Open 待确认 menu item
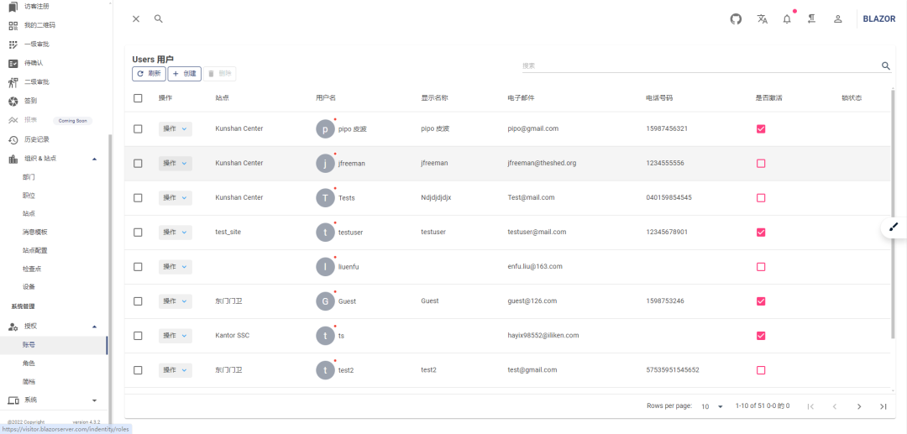 tap(26, 63)
